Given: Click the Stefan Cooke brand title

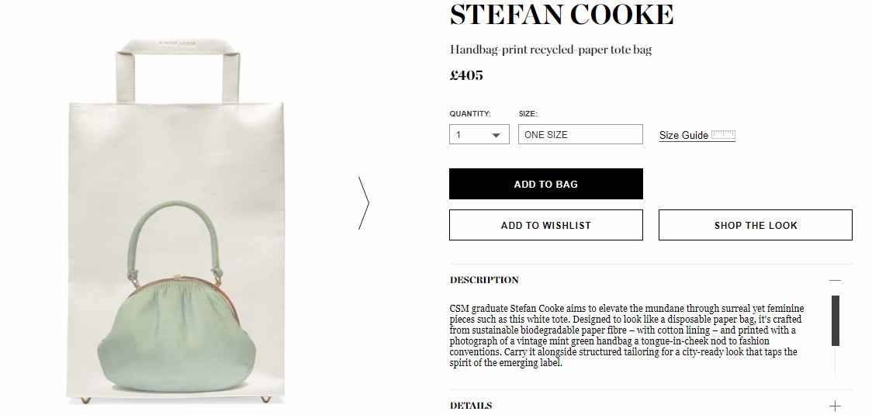Looking at the screenshot, I should [561, 15].
